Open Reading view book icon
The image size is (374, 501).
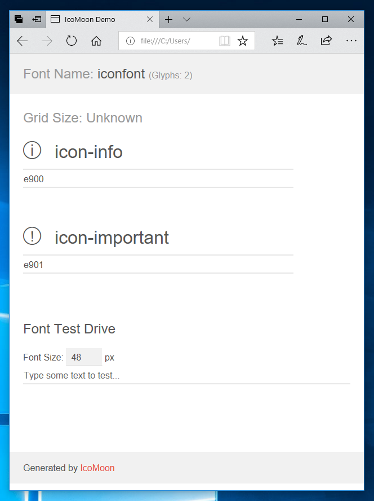(225, 41)
